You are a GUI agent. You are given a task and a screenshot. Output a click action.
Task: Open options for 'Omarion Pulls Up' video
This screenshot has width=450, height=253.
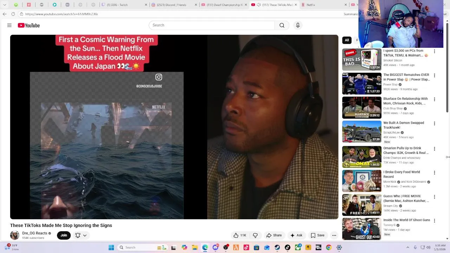pyautogui.click(x=435, y=149)
